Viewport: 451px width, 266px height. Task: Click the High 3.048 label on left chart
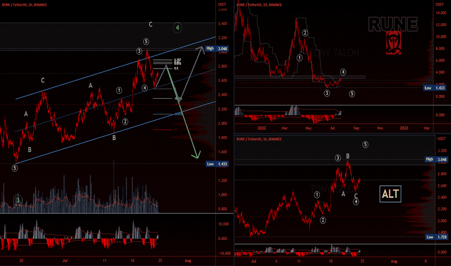coord(217,48)
